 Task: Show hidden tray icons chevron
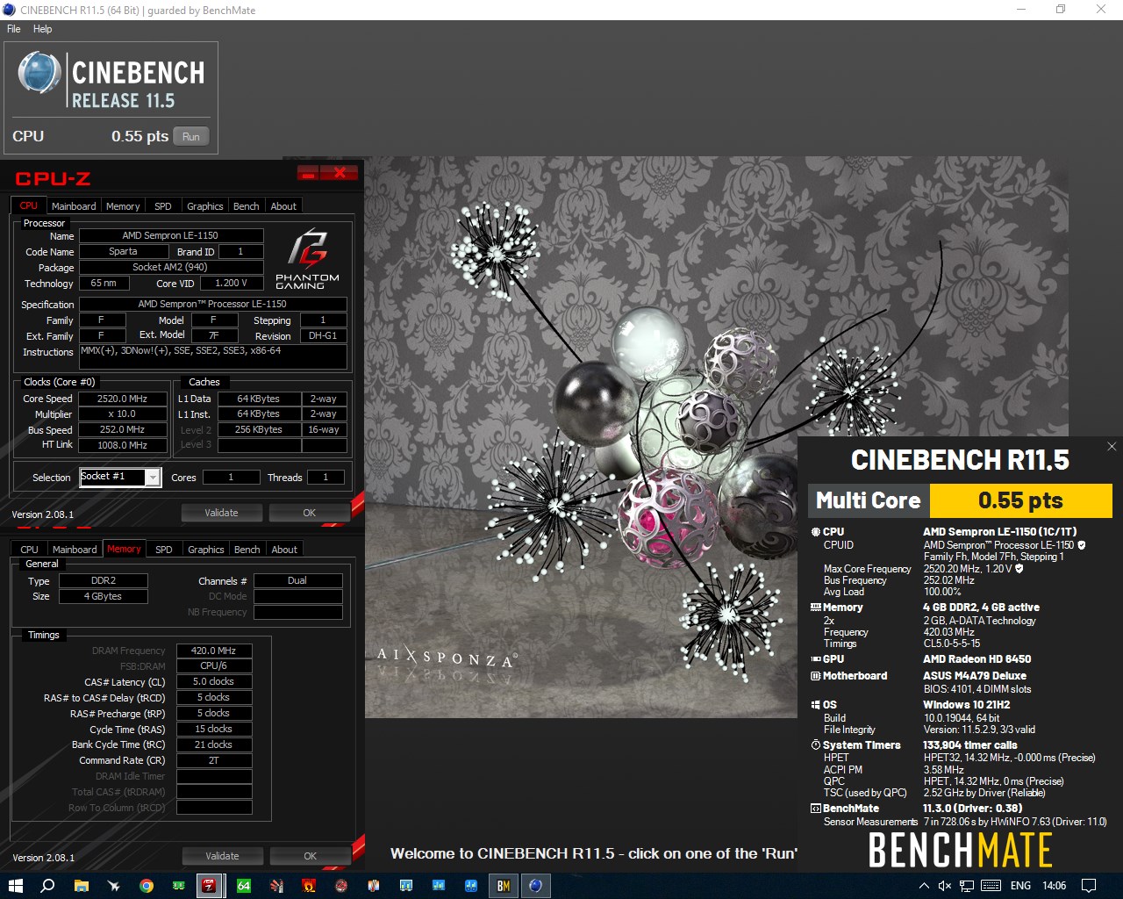point(924,886)
